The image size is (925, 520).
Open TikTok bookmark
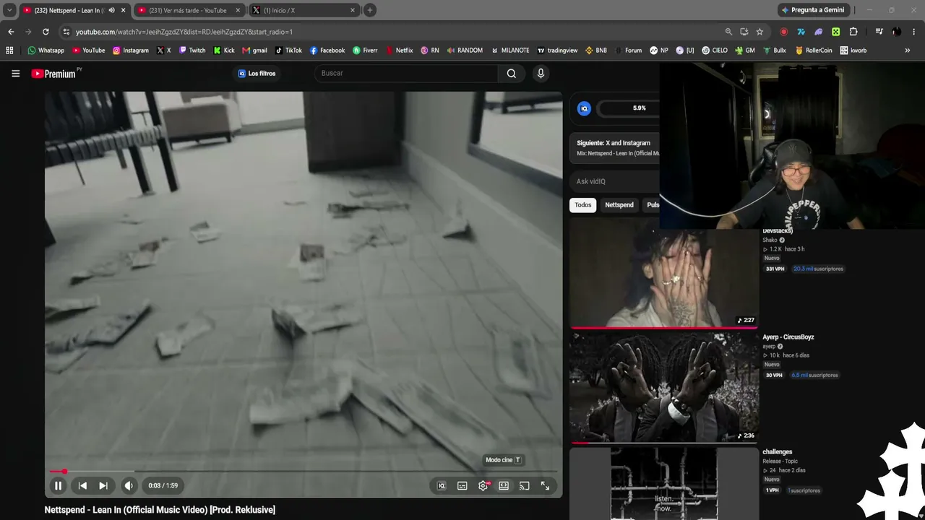tap(288, 51)
